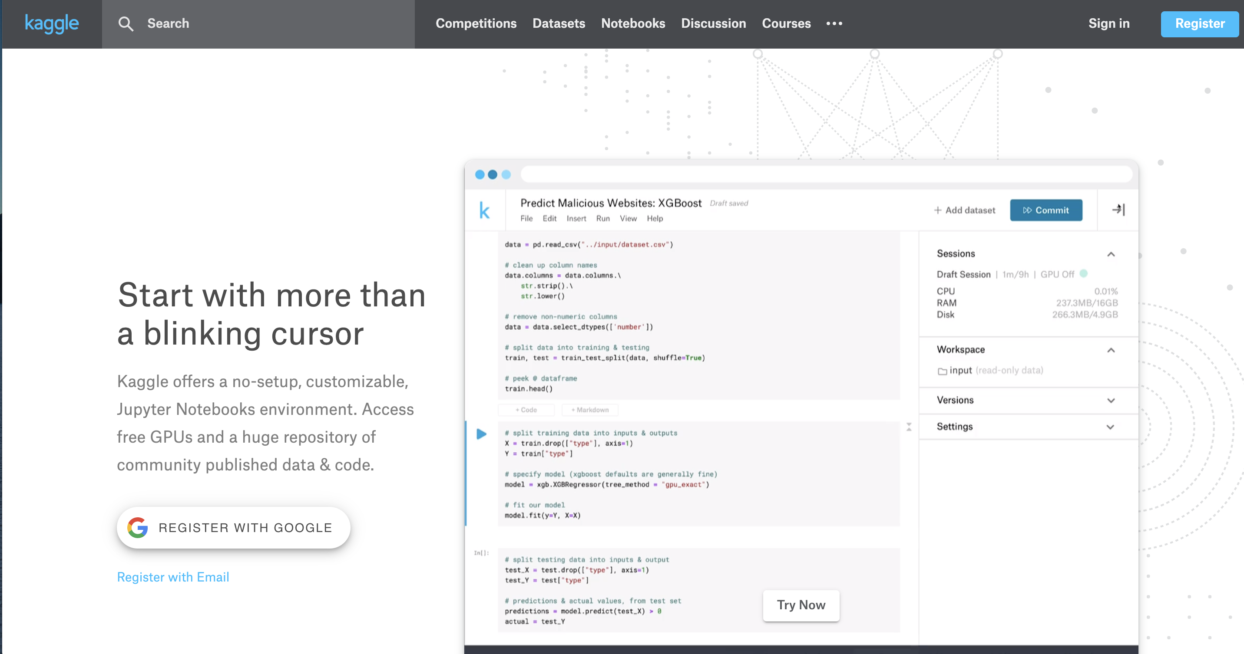The width and height of the screenshot is (1244, 654).
Task: Expand the Versions section
Action: 1111,400
